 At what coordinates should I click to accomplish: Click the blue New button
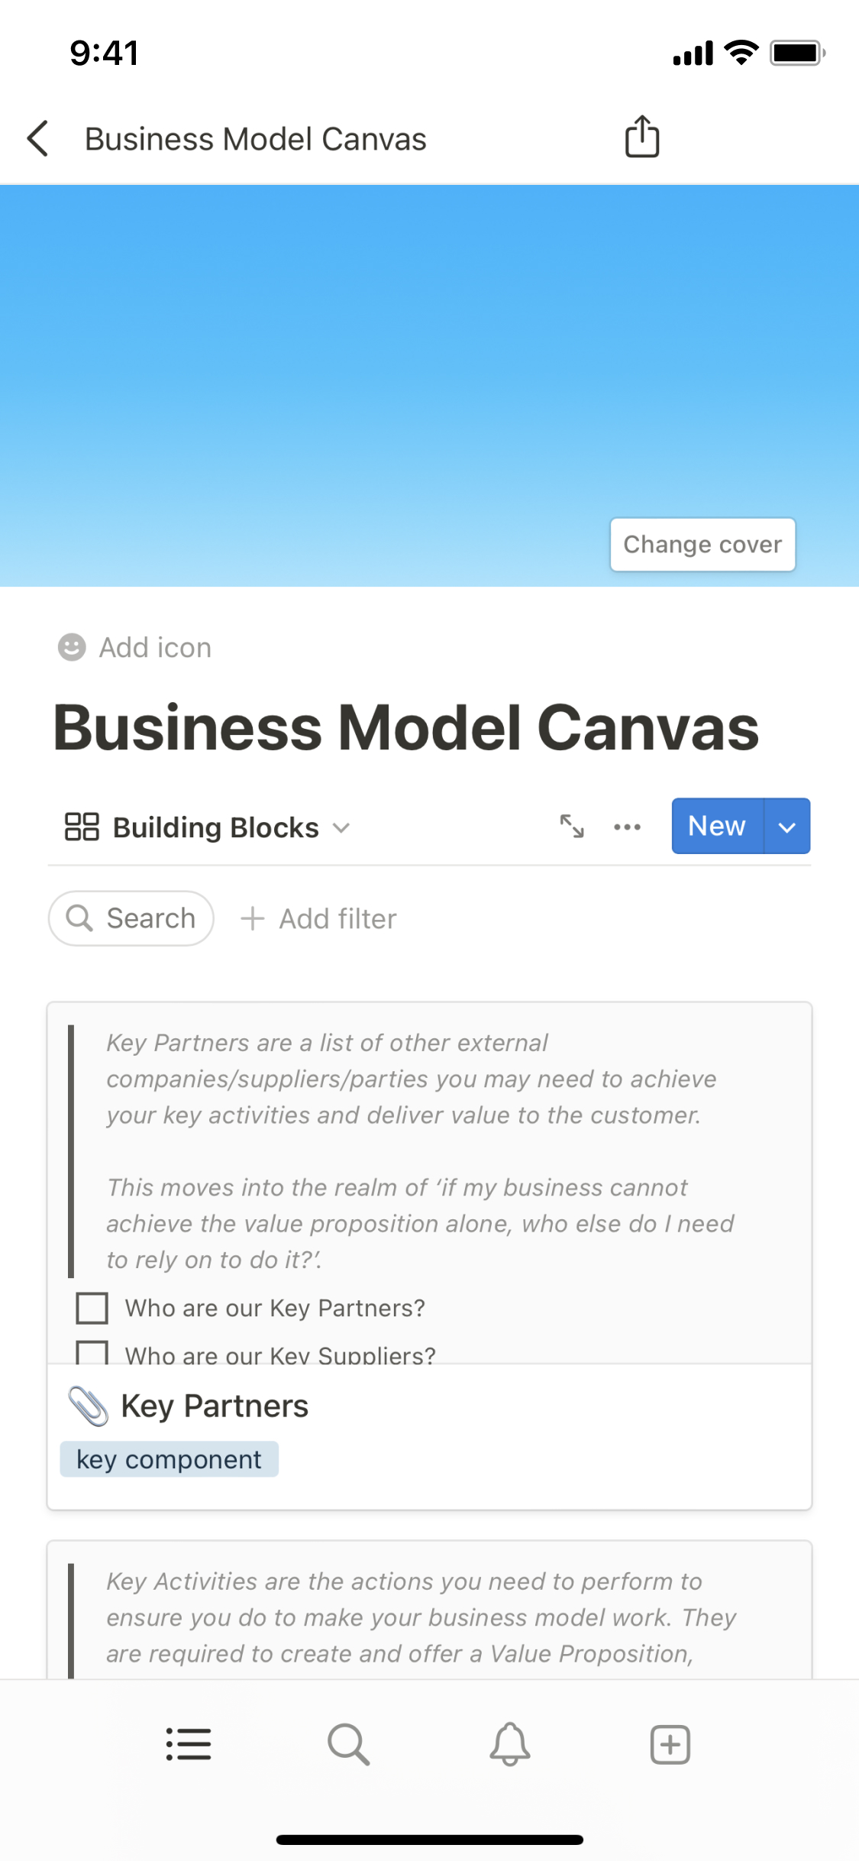[717, 827]
